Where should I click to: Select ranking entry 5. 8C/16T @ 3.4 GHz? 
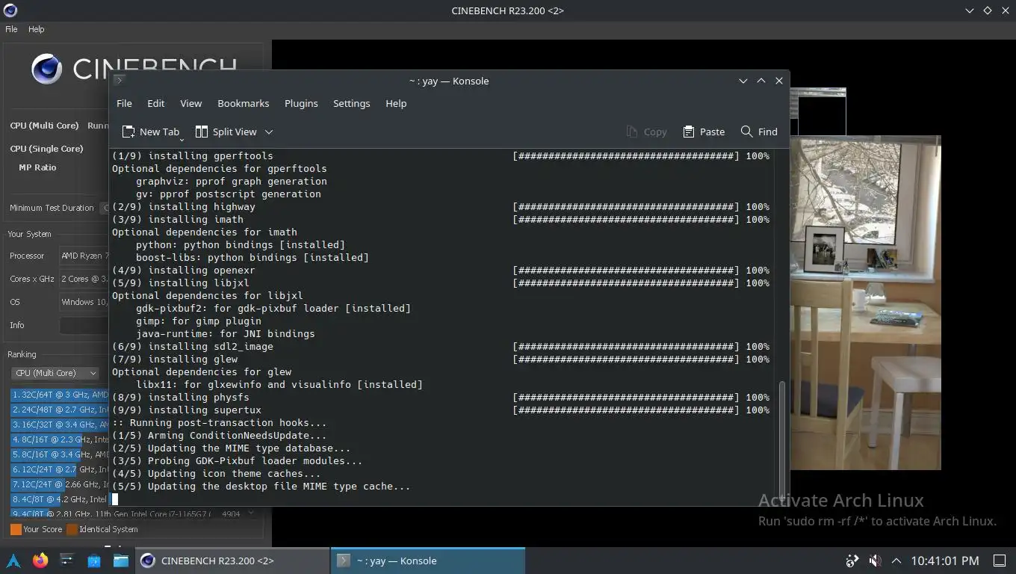point(60,454)
